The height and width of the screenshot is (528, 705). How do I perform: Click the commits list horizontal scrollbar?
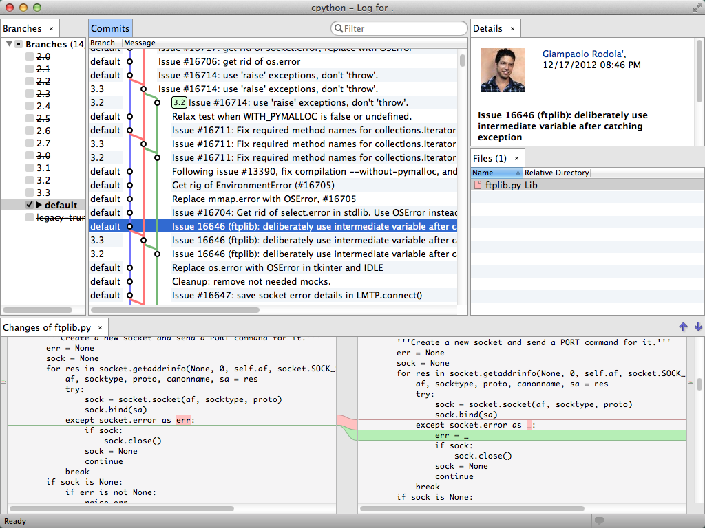(x=176, y=310)
